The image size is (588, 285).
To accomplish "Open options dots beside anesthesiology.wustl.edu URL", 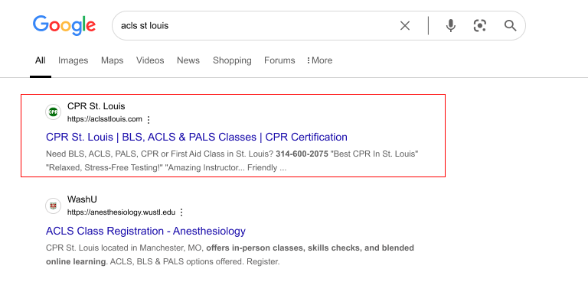I will [181, 212].
